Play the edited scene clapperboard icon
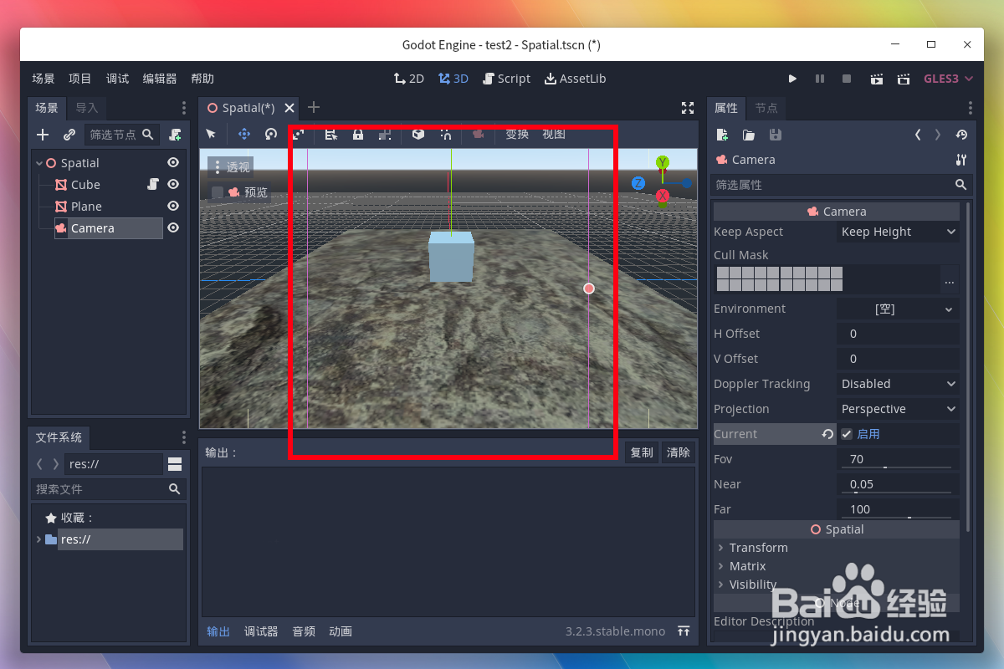 (876, 79)
